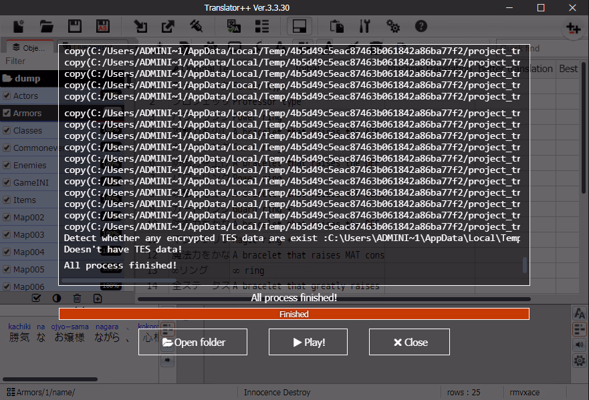Viewport: 589px width, 400px height.
Task: Click the orange Finished progress bar
Action: point(294,314)
